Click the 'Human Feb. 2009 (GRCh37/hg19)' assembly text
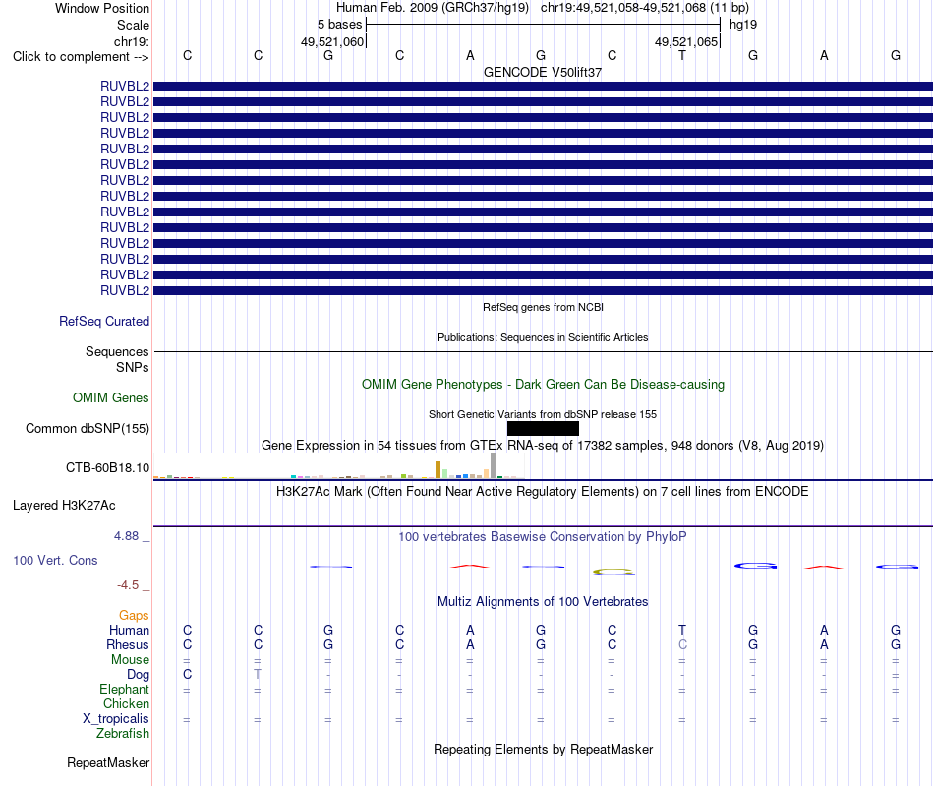 pos(433,8)
